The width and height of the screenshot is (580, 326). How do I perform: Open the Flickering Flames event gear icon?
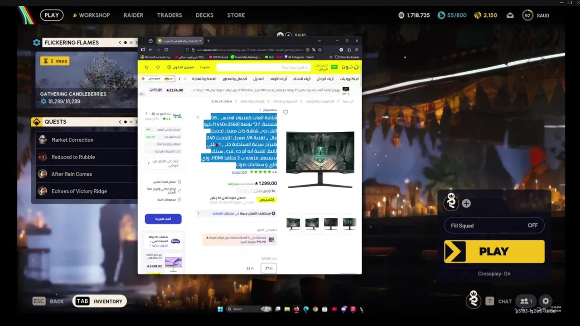37,43
